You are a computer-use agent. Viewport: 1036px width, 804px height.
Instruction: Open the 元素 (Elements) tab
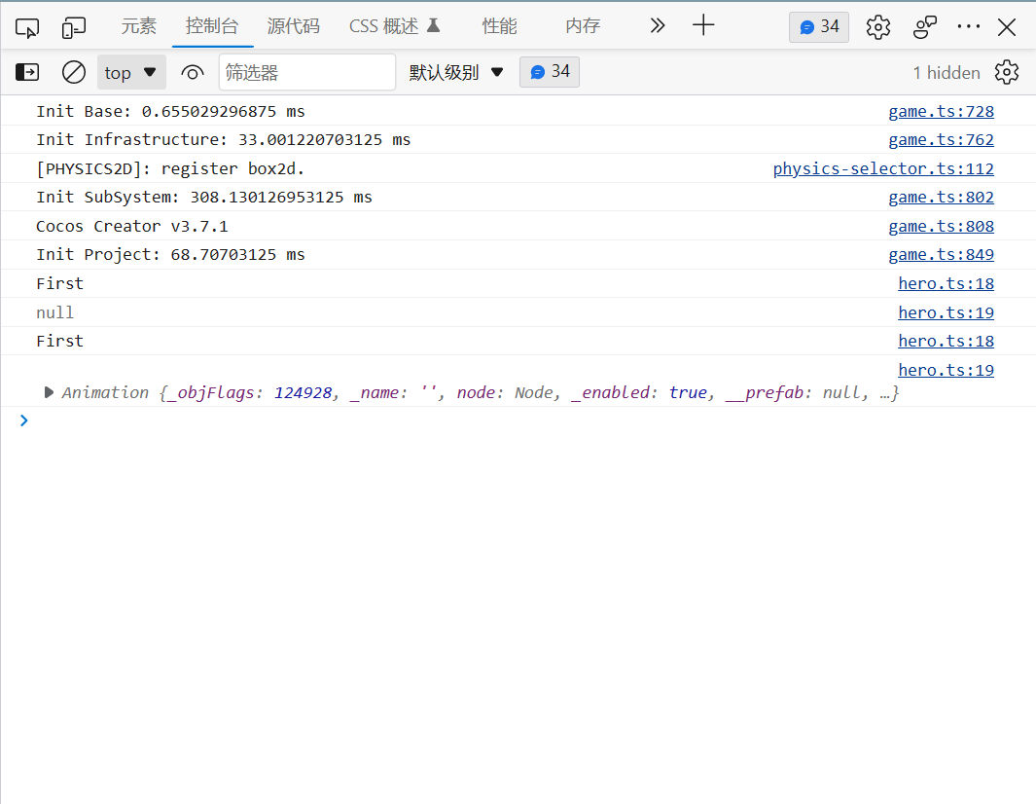tap(139, 26)
